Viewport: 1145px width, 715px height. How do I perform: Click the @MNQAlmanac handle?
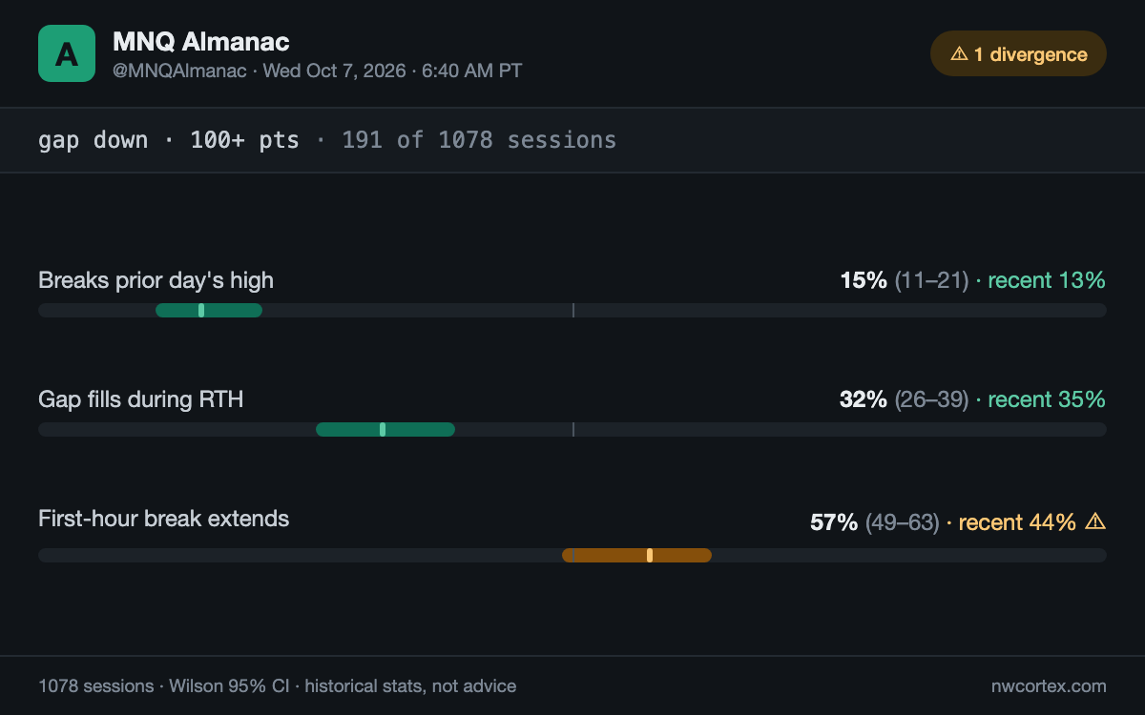(179, 71)
